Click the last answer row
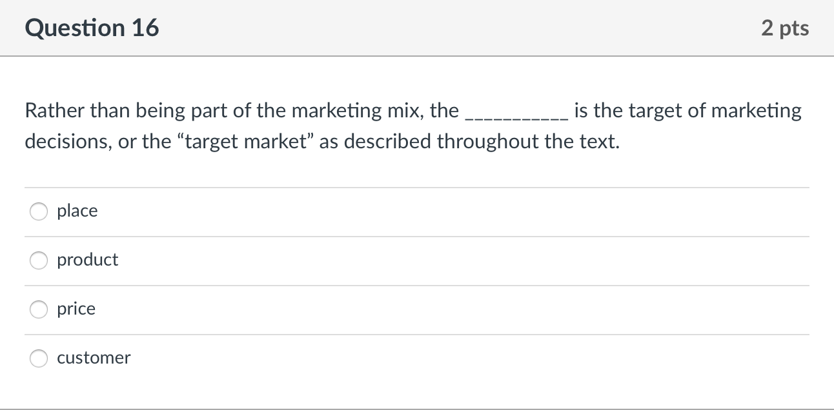The image size is (834, 410). coord(417,358)
